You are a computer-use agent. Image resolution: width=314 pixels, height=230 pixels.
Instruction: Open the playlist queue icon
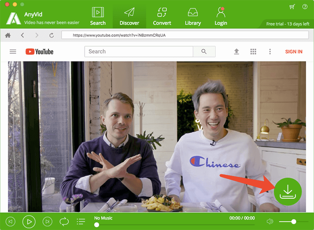coord(81,222)
